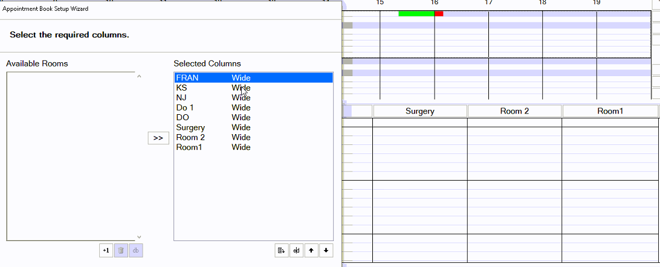Select FRAN in Selected Columns list

(187, 78)
